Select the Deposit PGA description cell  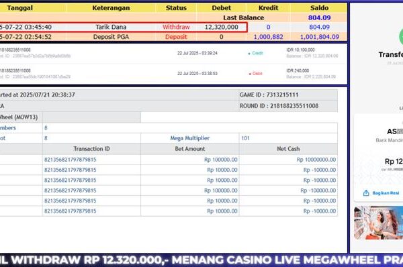[111, 37]
